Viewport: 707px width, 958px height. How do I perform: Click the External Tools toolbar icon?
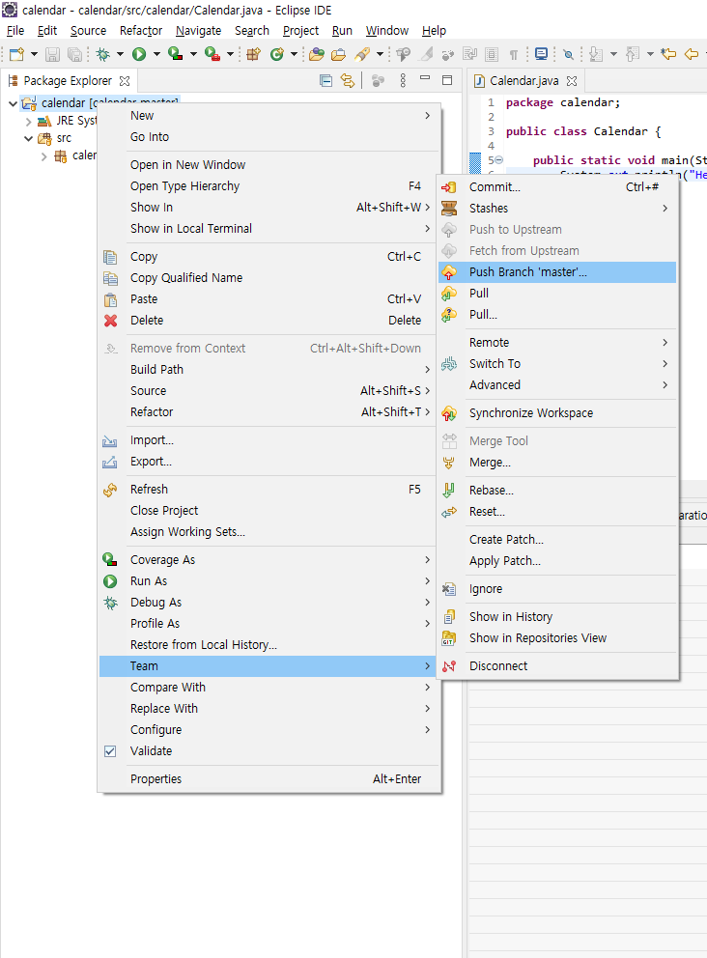coord(212,54)
